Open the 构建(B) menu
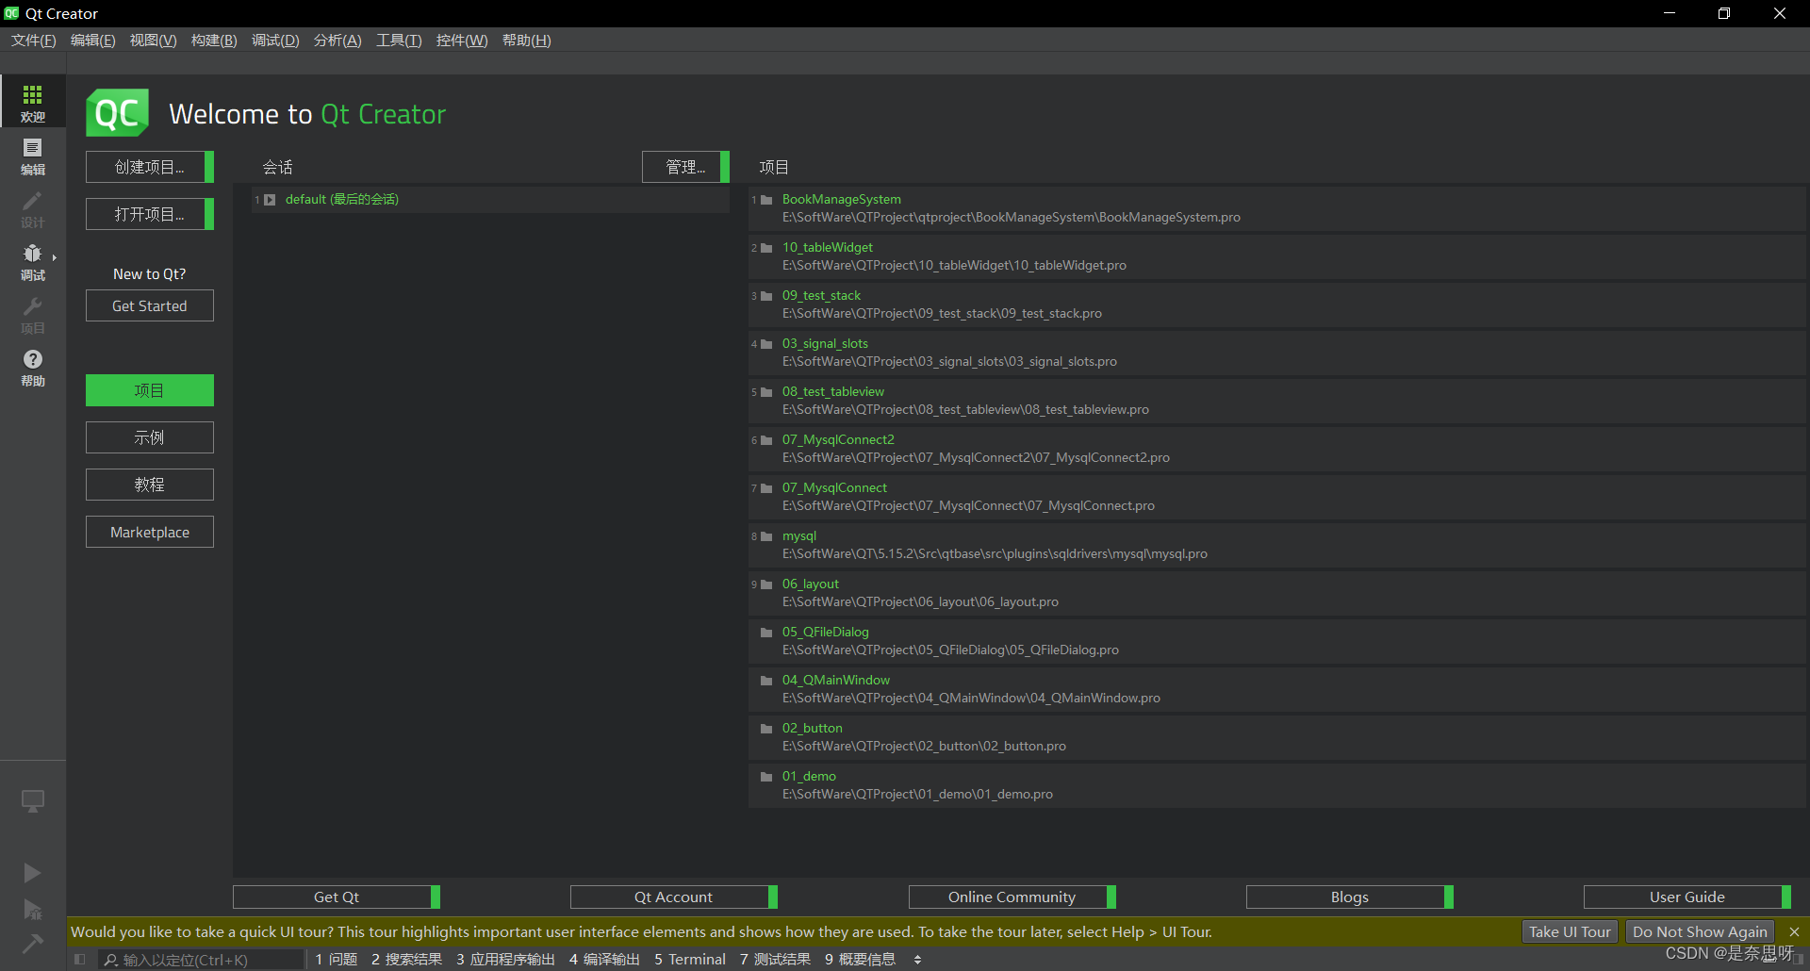The image size is (1810, 971). click(214, 41)
